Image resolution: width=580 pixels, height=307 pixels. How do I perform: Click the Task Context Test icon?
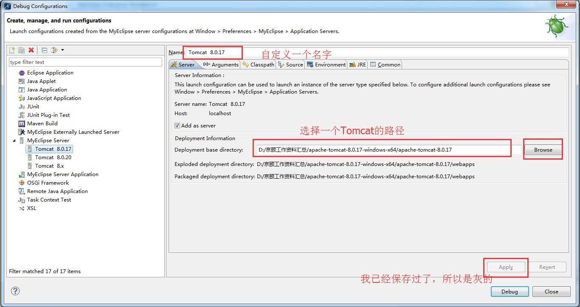pos(22,200)
